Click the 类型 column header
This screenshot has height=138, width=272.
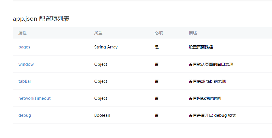(x=98, y=33)
